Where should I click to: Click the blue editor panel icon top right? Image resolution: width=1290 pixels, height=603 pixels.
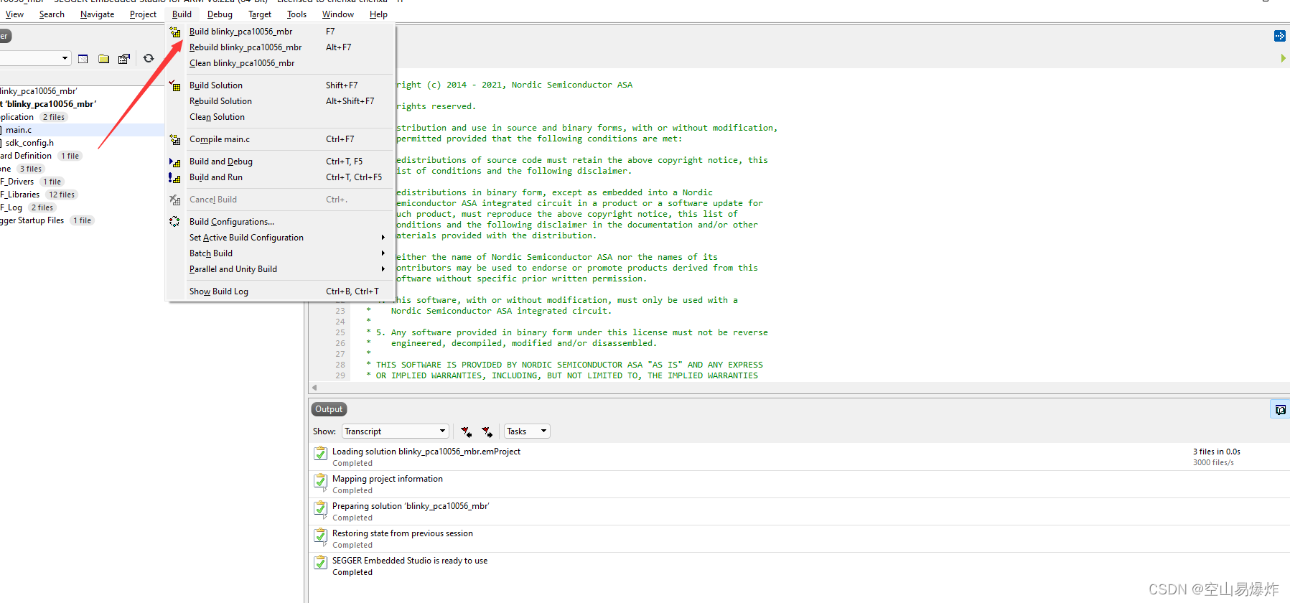click(1280, 36)
